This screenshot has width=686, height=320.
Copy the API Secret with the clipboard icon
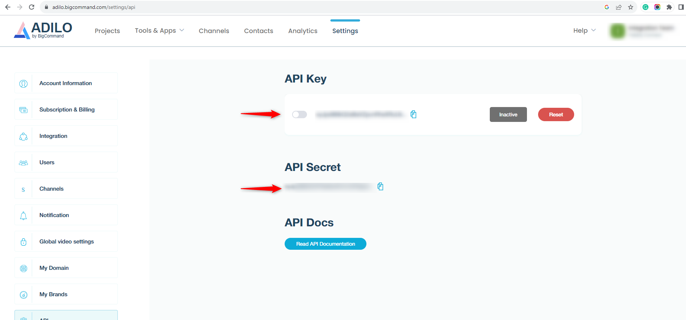pyautogui.click(x=380, y=187)
